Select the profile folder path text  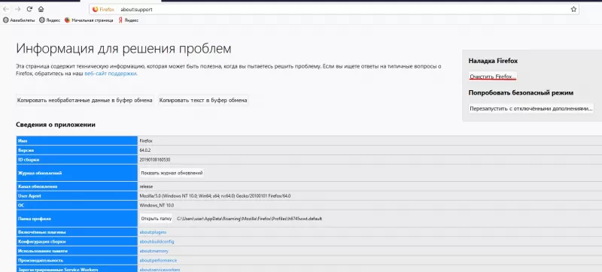pos(249,219)
